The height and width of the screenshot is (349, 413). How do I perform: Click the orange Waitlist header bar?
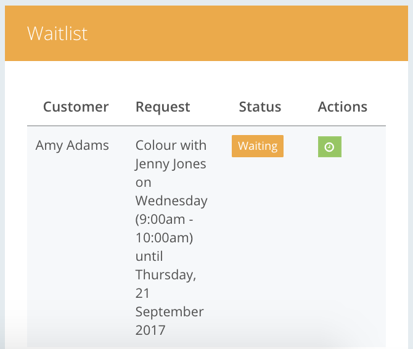point(206,33)
